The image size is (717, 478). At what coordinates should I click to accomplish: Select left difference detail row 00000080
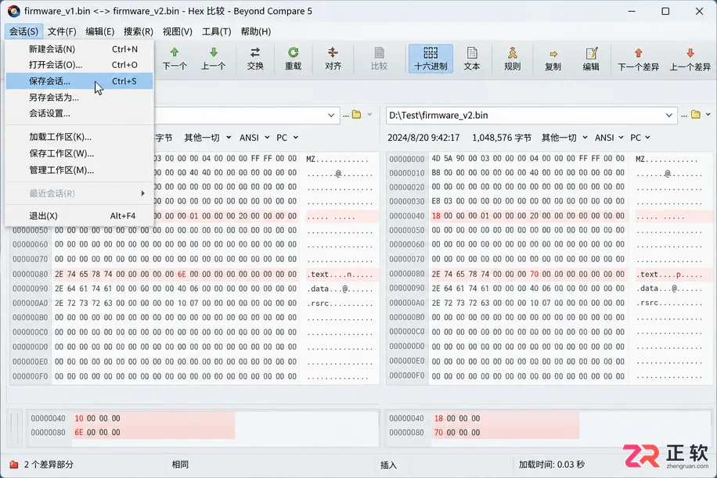tap(132, 433)
